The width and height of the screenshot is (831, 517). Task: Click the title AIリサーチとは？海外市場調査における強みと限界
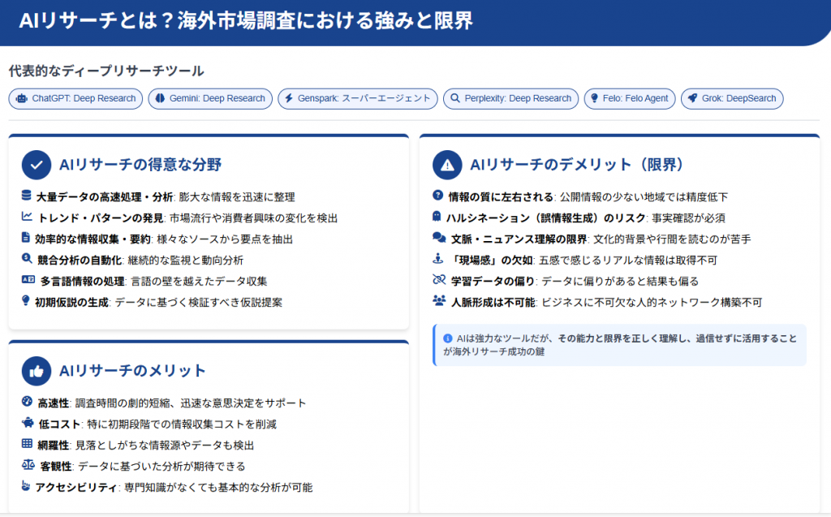coord(246,21)
